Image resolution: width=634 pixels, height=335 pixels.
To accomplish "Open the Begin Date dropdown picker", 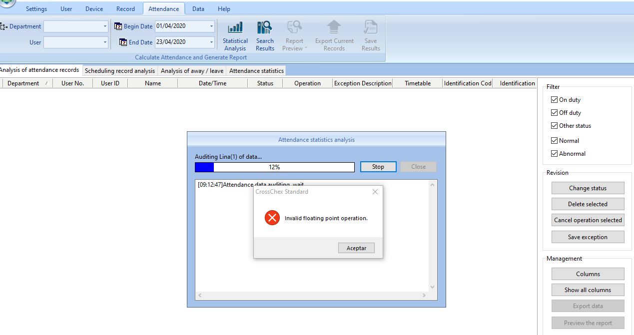I will (x=211, y=26).
